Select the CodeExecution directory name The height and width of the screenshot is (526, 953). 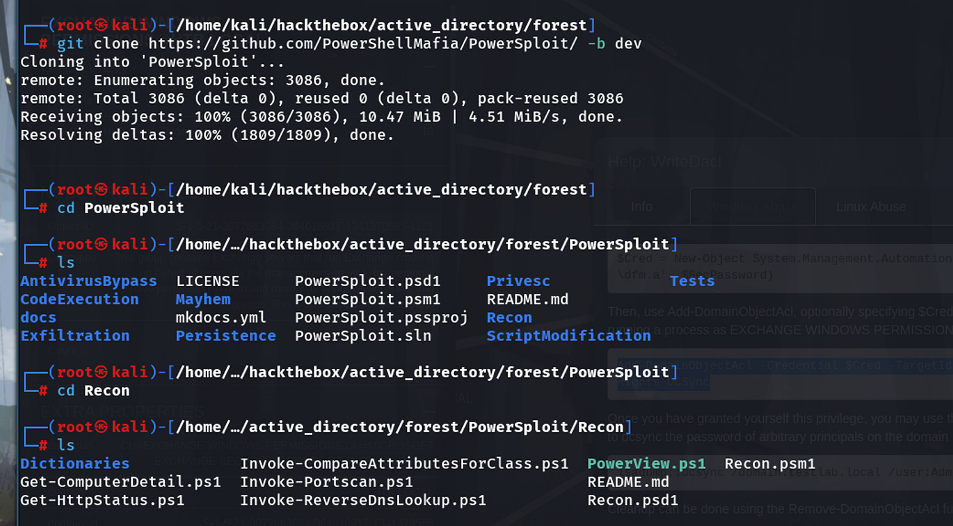(80, 299)
